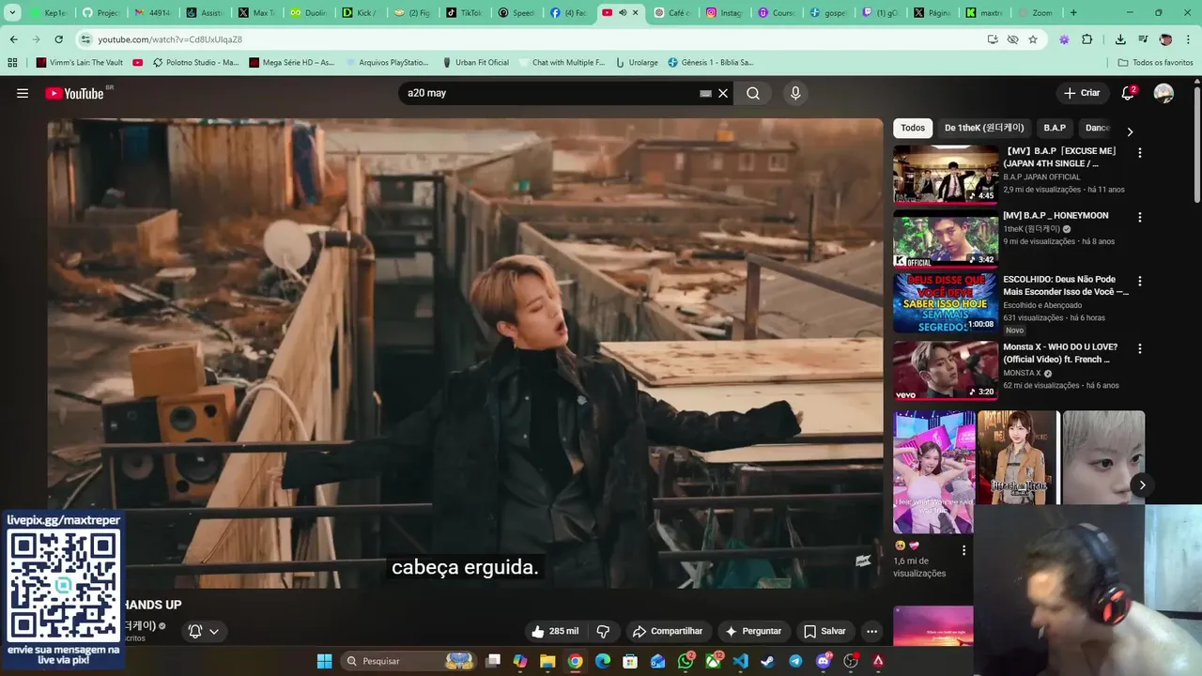Open the HONEYMOON video thumbnail
The image size is (1202, 676).
(946, 238)
